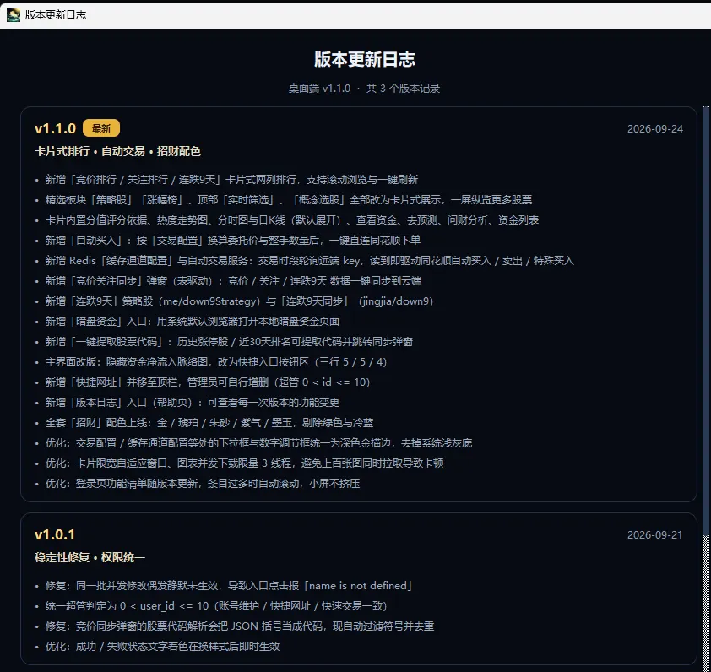
Task: Click the 版本更新日志 page title
Action: point(365,59)
